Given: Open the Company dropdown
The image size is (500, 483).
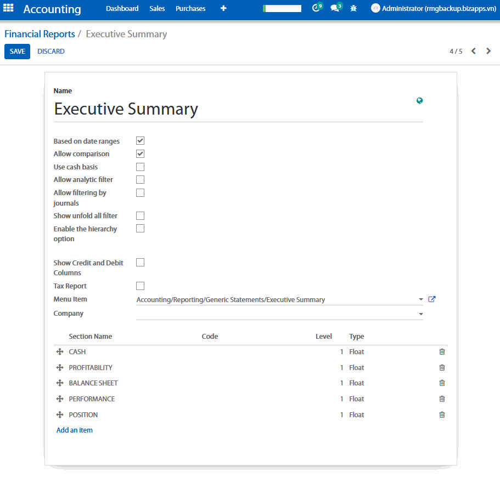Looking at the screenshot, I should [x=421, y=314].
